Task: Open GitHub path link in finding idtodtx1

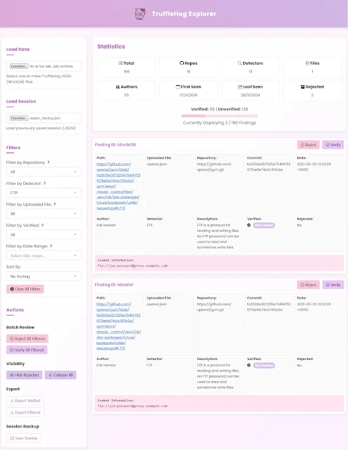Action: coord(118,326)
